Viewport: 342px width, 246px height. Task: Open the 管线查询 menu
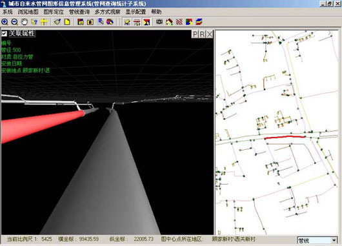coord(79,12)
